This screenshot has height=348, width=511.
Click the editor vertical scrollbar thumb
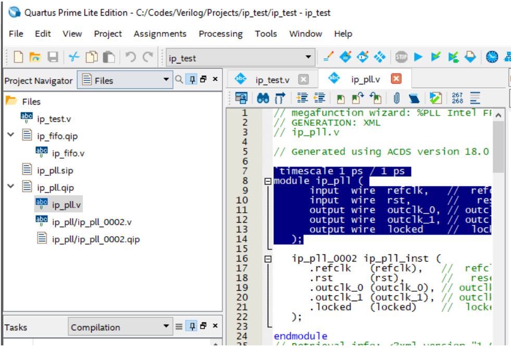(498, 147)
